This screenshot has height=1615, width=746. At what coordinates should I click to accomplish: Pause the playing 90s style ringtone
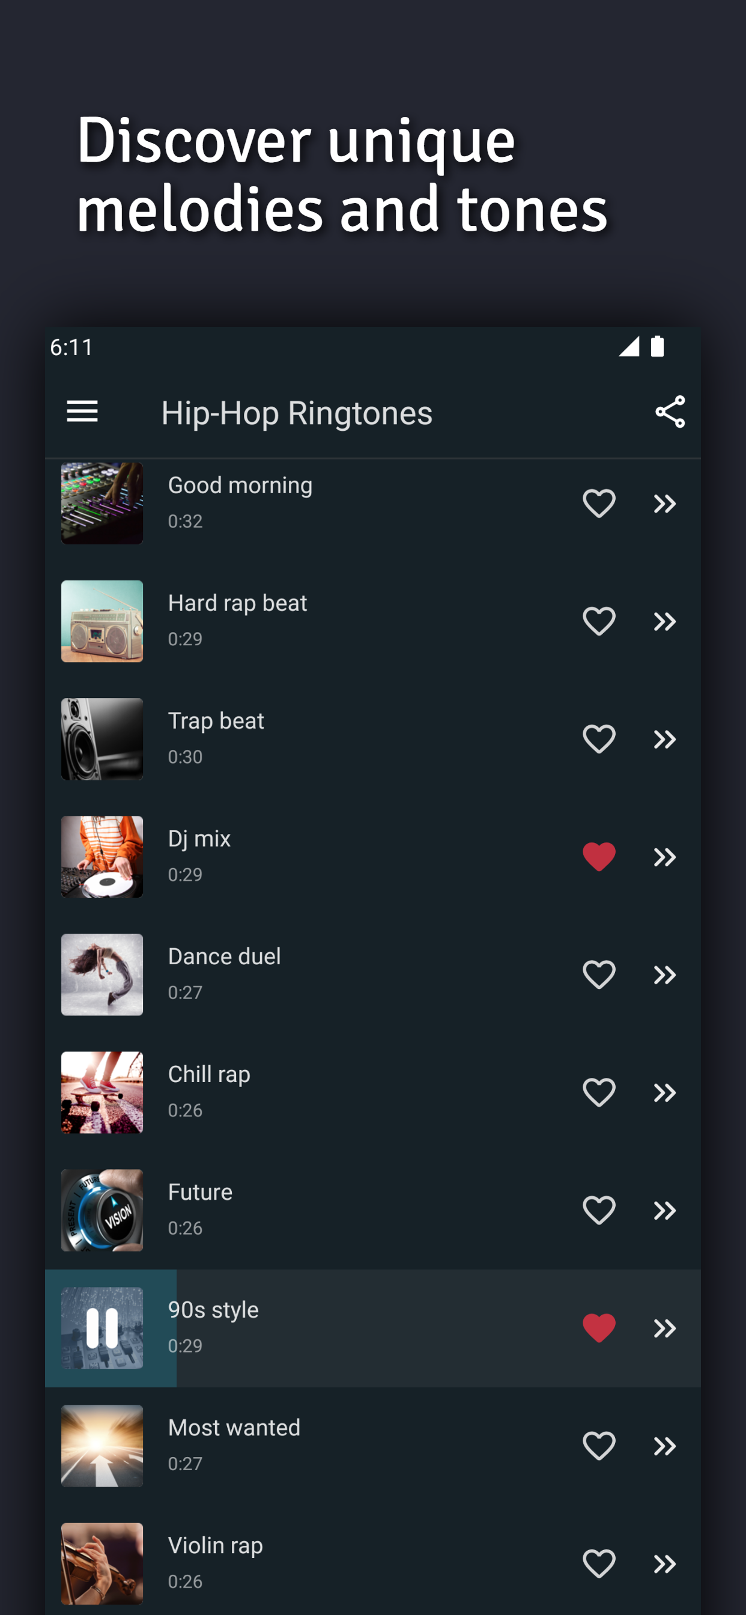point(102,1328)
